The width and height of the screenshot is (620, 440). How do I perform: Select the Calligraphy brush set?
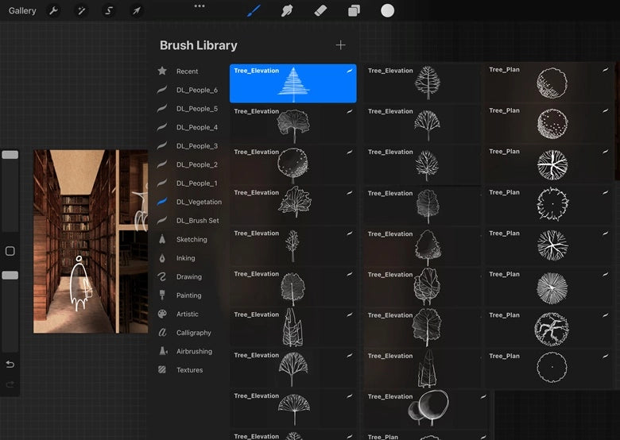coord(193,333)
